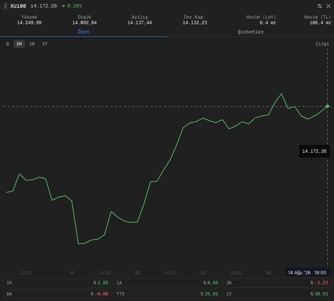Image resolution: width=334 pixels, height=301 pixels.
Task: Click the Yüksek label
Action: click(29, 17)
